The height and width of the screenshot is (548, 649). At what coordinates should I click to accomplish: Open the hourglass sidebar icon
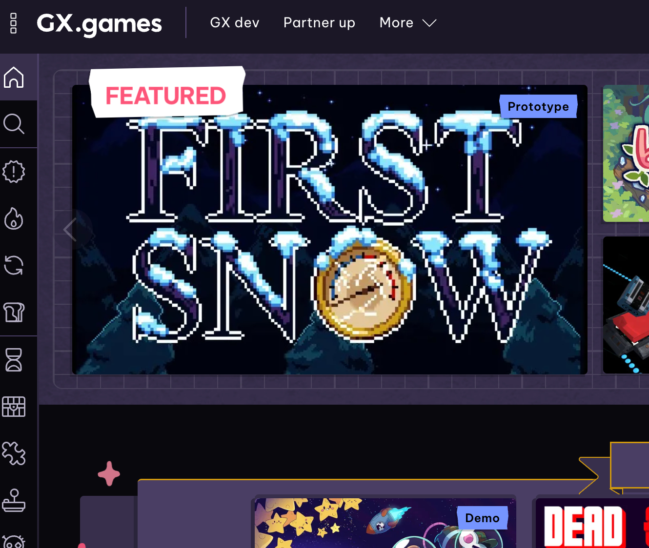[14, 360]
